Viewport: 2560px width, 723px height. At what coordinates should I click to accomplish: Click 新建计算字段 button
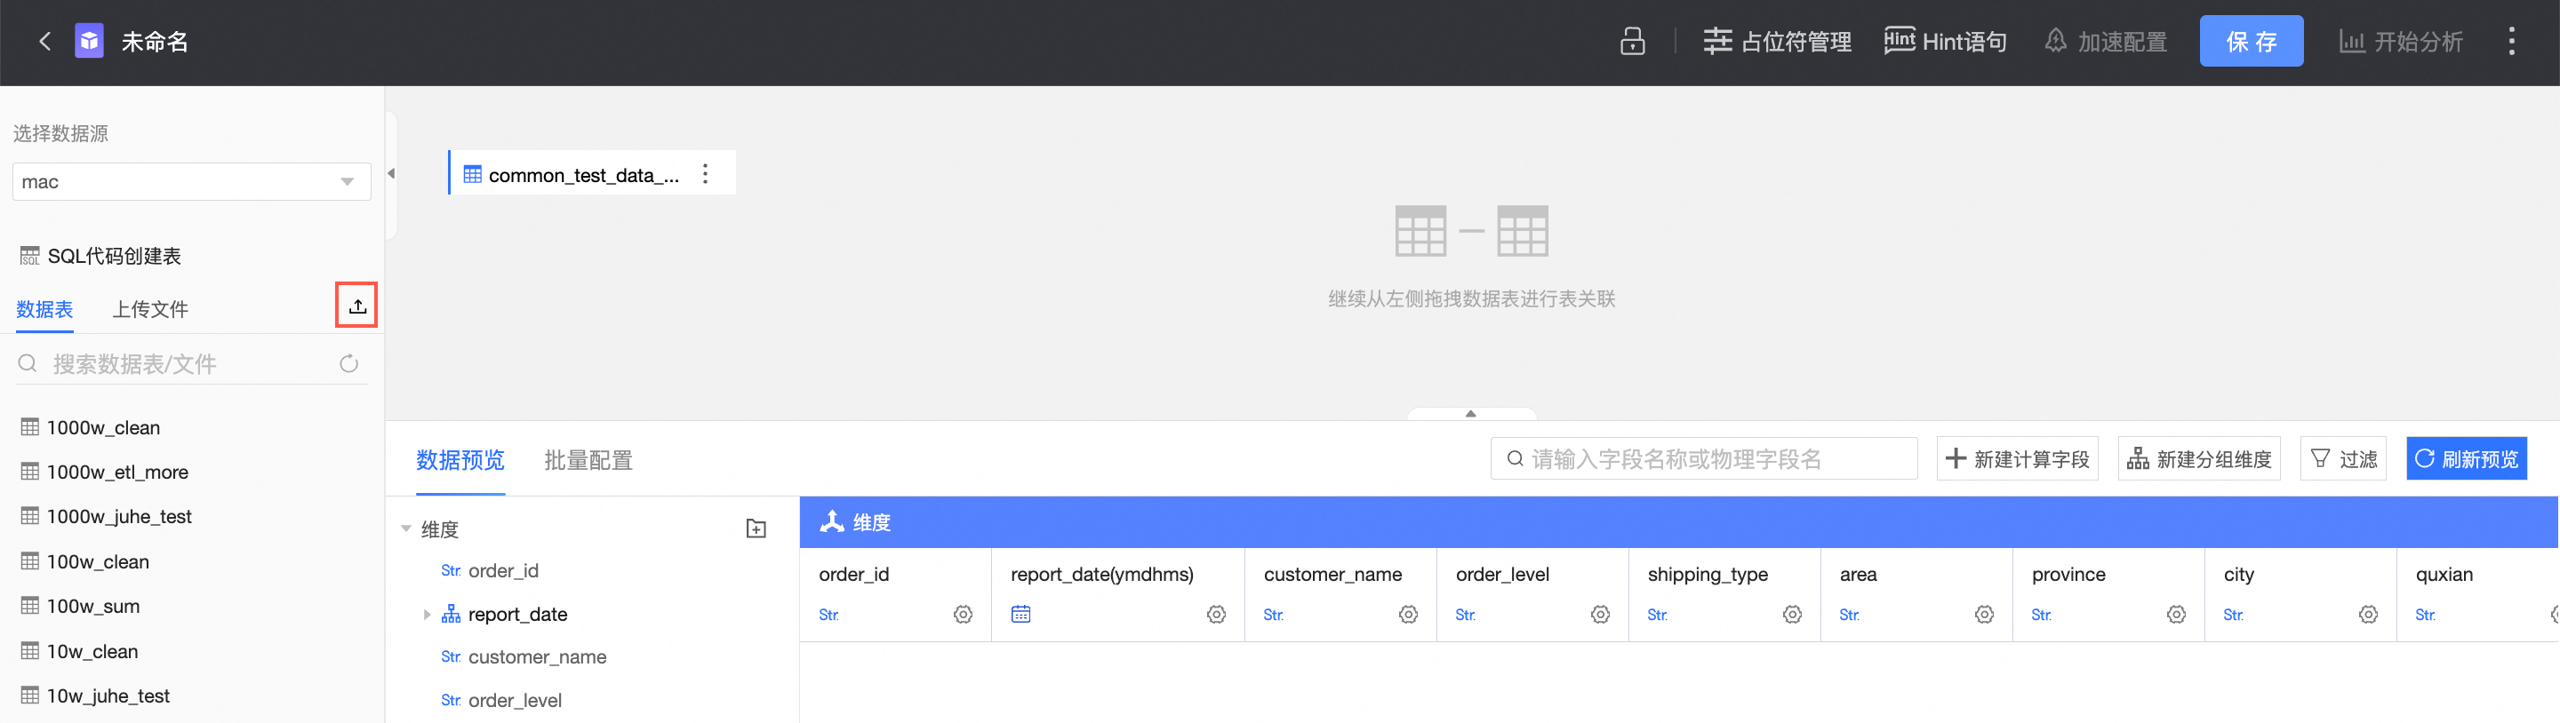click(2018, 459)
